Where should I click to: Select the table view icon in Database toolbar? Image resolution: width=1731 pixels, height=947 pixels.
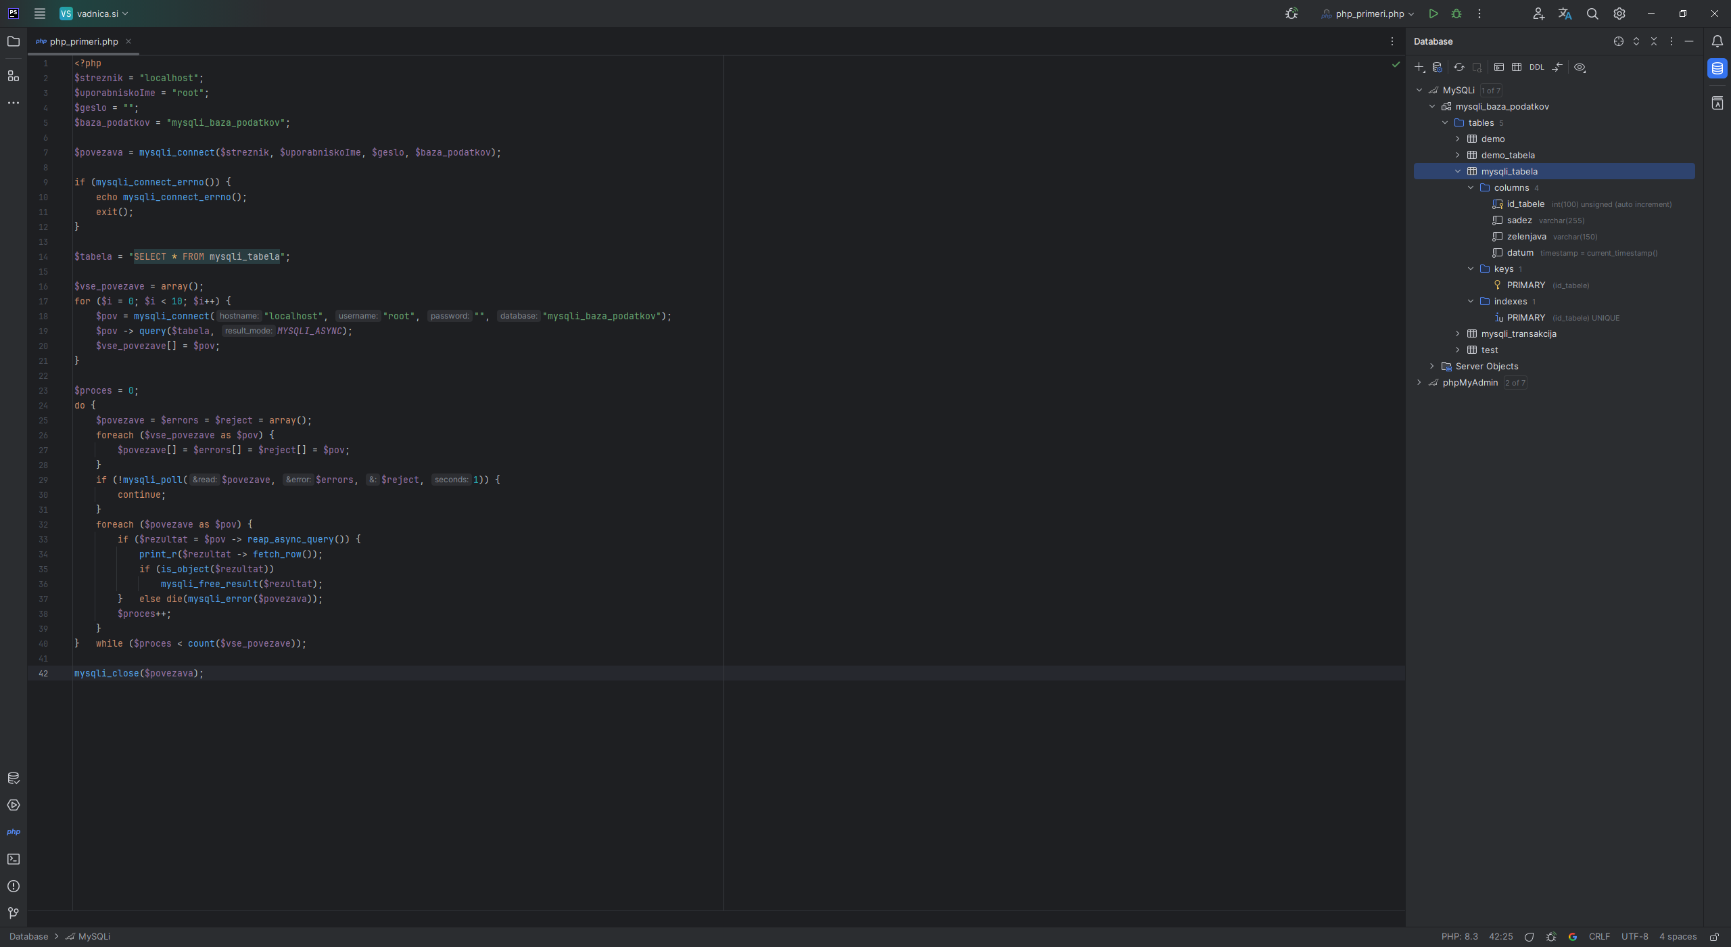click(1517, 67)
